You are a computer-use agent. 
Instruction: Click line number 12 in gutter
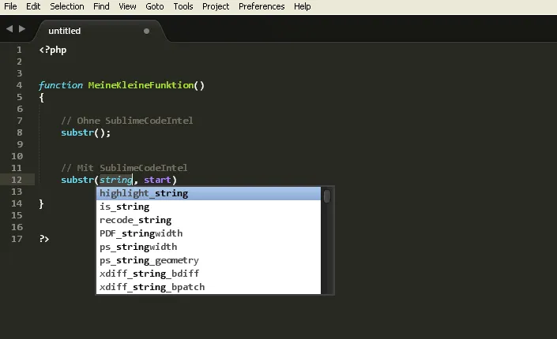[17, 180]
